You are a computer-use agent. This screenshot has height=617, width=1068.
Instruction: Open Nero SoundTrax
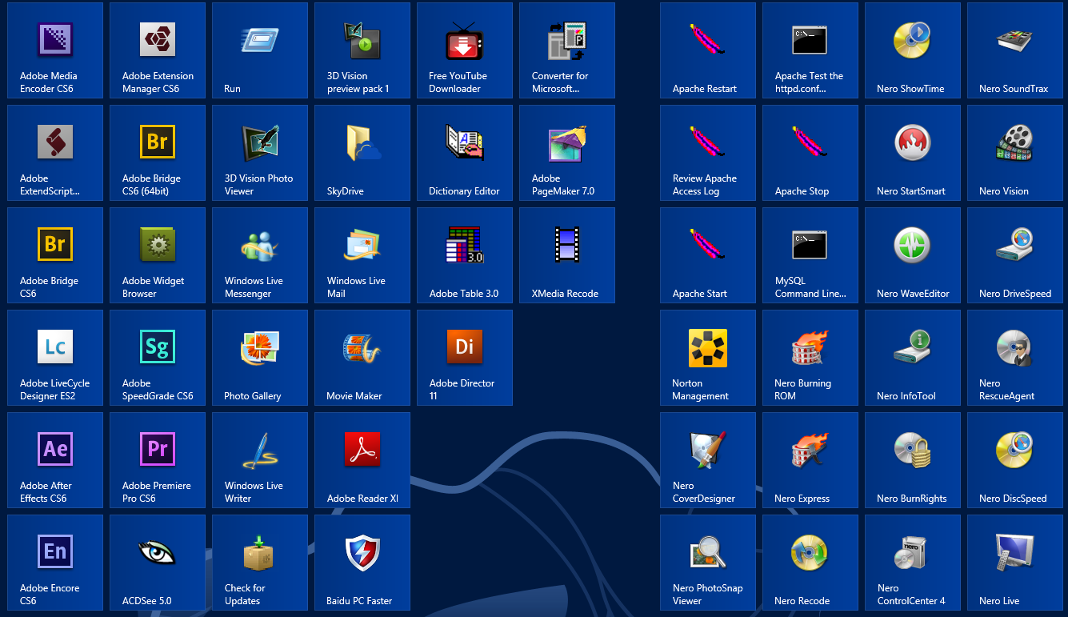point(1015,50)
